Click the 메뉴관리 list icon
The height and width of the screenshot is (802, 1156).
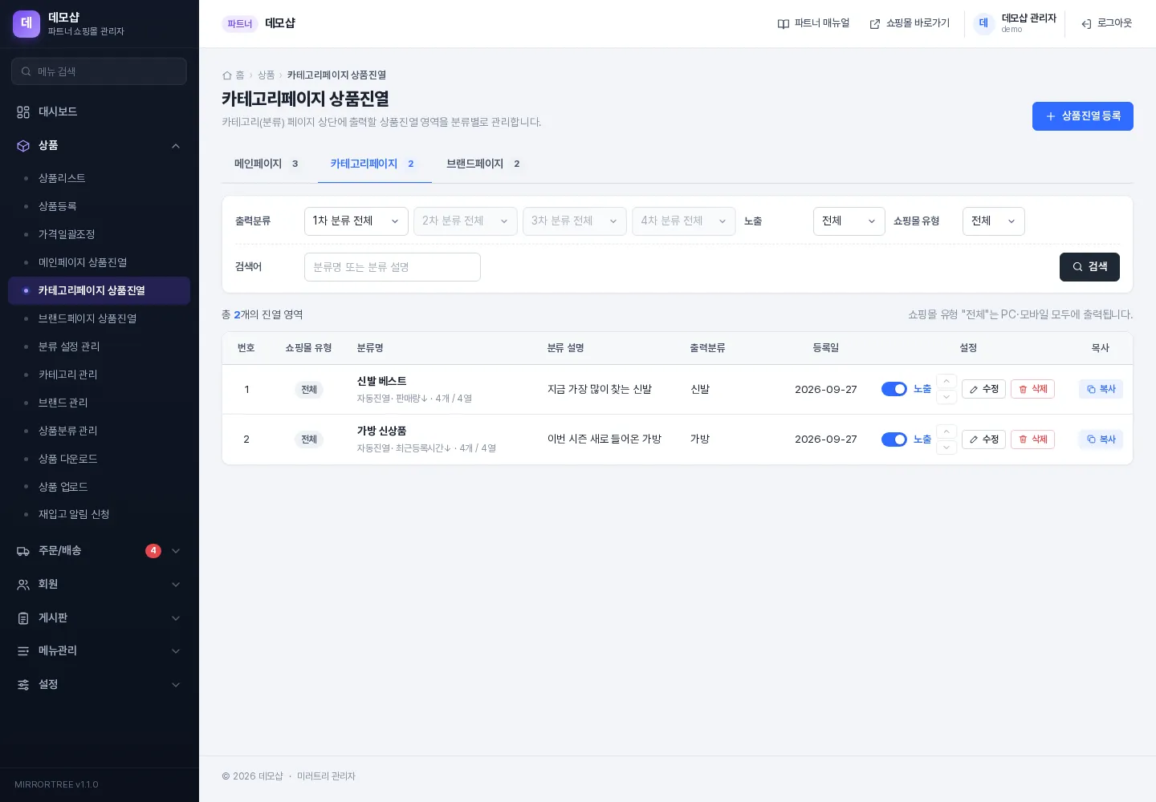[x=23, y=651]
